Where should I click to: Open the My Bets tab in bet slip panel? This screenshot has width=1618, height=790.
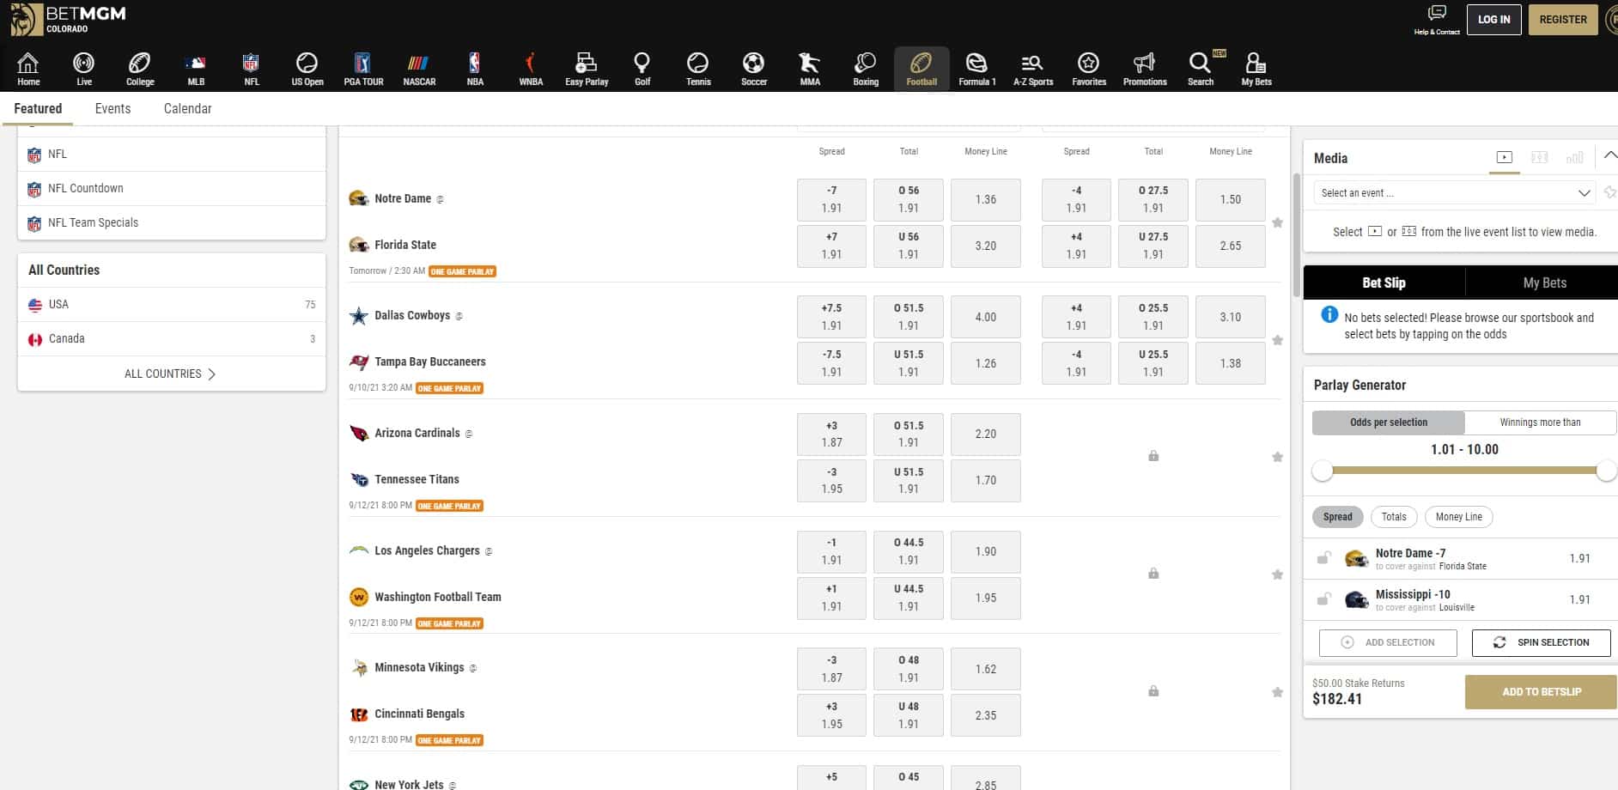(x=1544, y=283)
